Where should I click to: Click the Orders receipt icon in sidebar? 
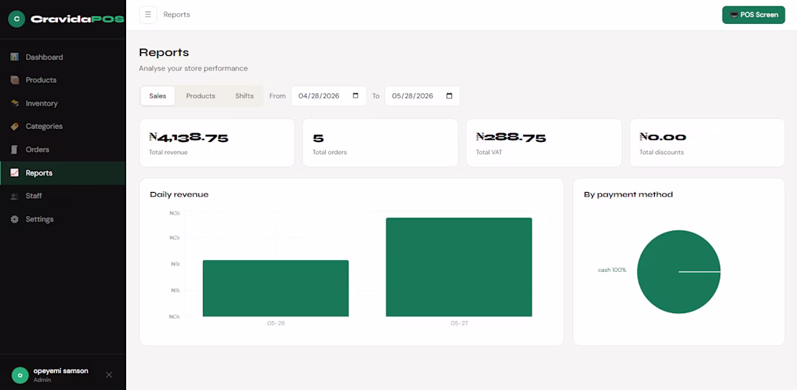[14, 149]
